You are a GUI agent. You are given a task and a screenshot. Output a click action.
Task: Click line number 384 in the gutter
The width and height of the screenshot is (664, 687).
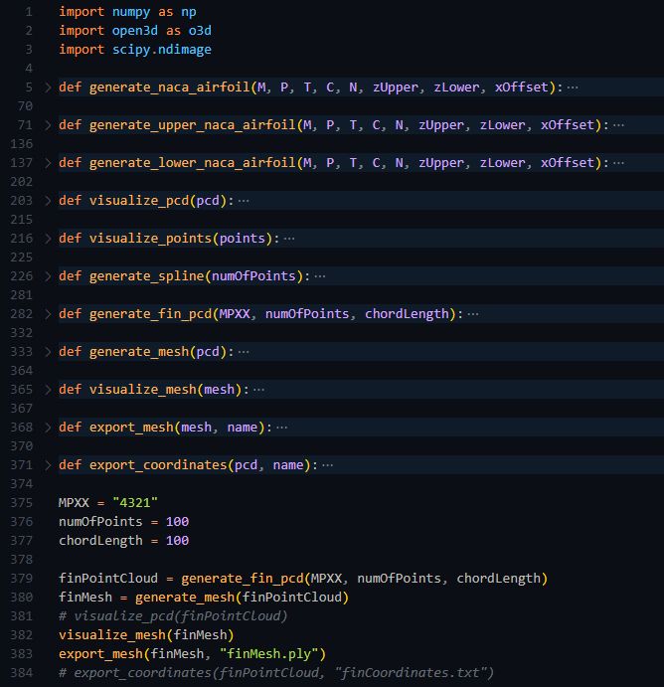(21, 673)
